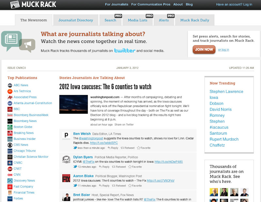The image size is (261, 202).
Task: Open The Newsroom tab
Action: coord(34,20)
